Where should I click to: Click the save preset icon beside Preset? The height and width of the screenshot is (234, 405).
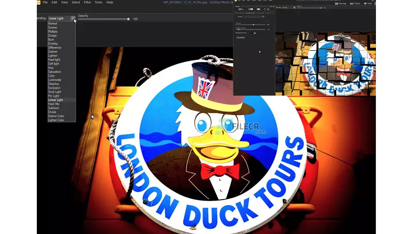click(x=263, y=17)
